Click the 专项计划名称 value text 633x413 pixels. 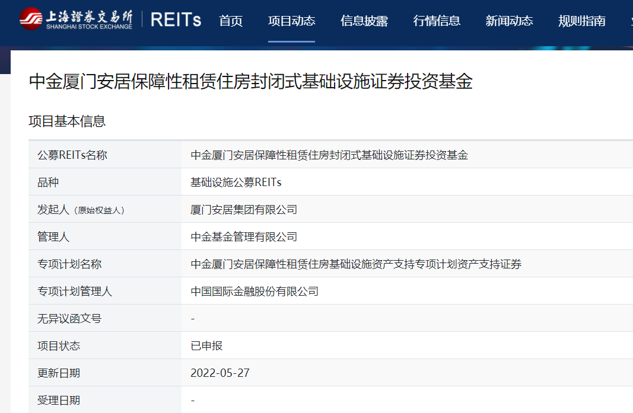(356, 264)
